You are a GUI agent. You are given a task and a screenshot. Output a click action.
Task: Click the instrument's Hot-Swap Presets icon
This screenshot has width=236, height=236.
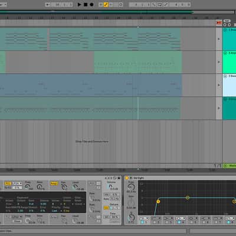(x=115, y=178)
